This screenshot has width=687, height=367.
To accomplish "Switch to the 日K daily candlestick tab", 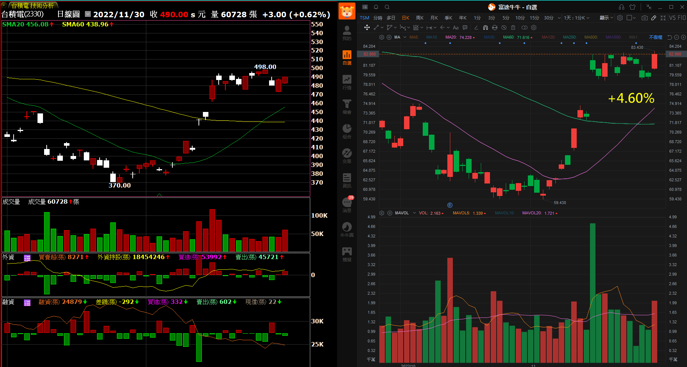I will 405,18.
